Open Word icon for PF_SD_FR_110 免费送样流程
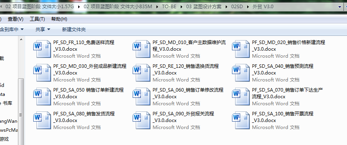Image resolution: width=347 pixels, height=145 pixels. pos(42,49)
